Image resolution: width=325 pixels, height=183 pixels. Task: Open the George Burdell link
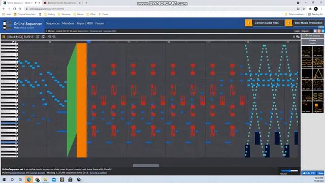[38, 173]
